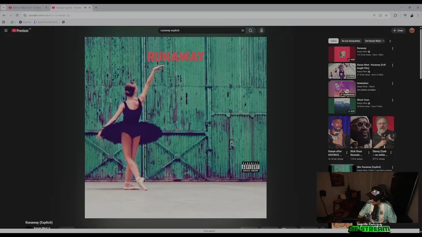Switch to Devil In A New Dress tab
The image size is (422, 237).
click(x=28, y=8)
